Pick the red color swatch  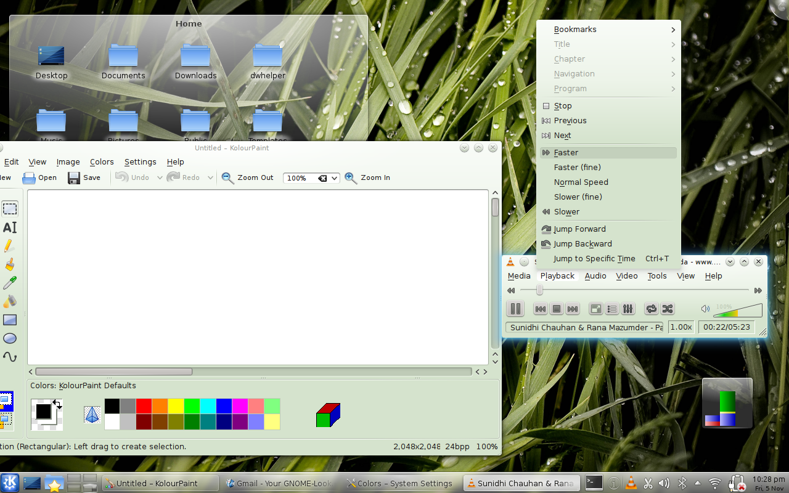[144, 406]
